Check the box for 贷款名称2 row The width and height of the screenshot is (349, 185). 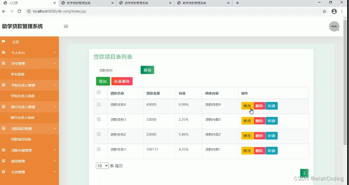coord(99,134)
